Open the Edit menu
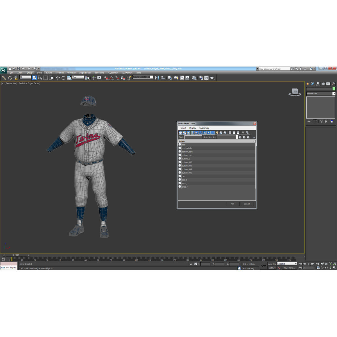 (x=11, y=73)
